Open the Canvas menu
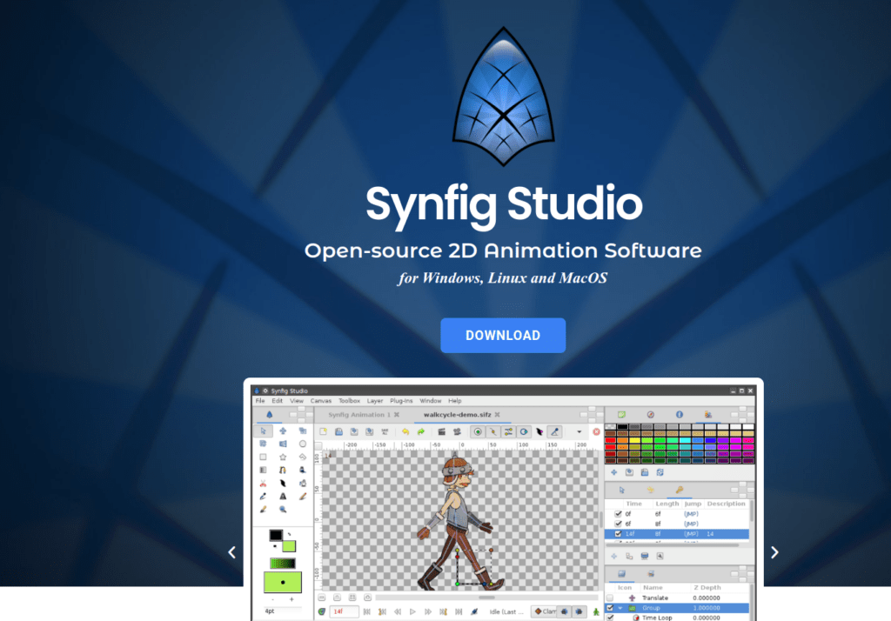The image size is (891, 621). point(321,401)
